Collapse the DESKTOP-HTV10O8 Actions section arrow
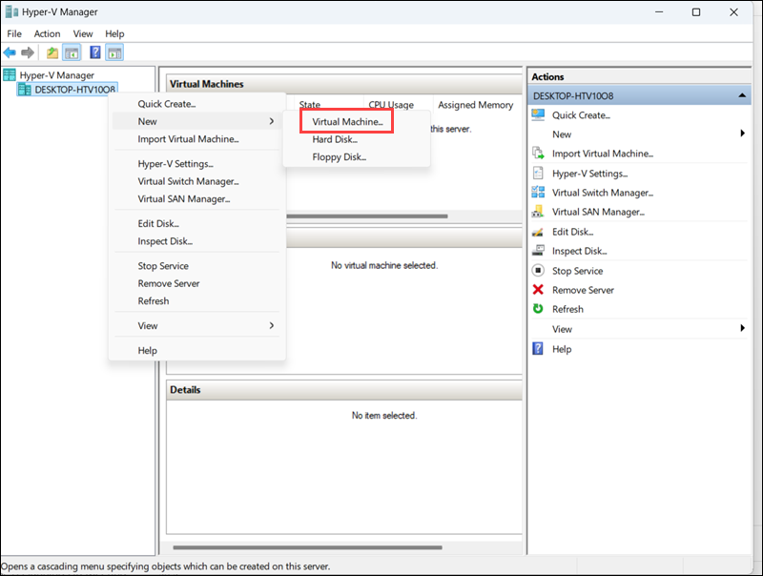This screenshot has height=576, width=763. coord(742,95)
